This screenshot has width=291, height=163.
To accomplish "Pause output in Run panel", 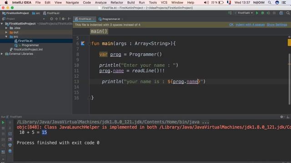I will [3, 134].
